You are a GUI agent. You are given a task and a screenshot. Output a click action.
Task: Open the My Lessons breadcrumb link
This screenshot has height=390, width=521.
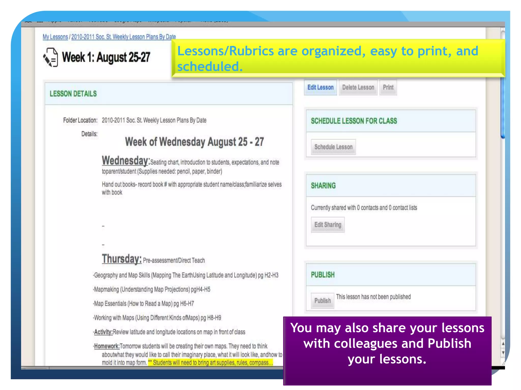click(55, 37)
